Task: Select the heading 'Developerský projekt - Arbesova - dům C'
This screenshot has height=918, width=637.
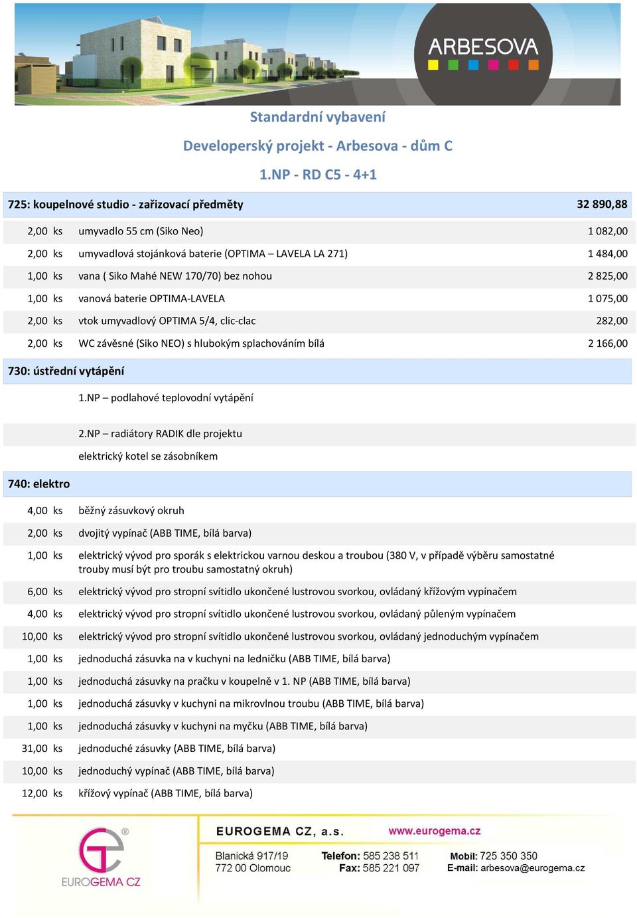Action: 318,145
